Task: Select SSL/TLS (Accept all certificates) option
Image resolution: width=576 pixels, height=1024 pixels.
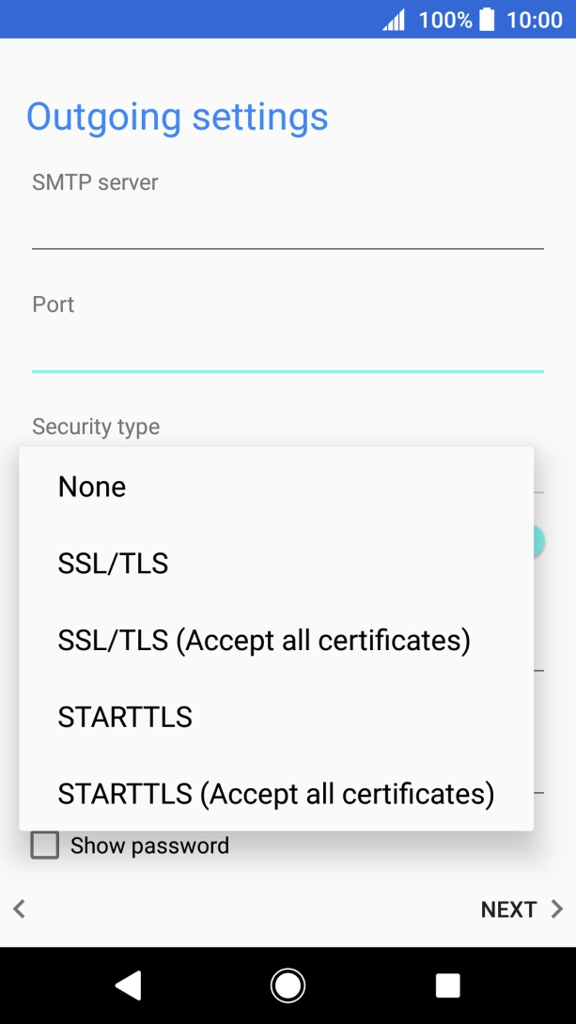Action: (x=264, y=641)
